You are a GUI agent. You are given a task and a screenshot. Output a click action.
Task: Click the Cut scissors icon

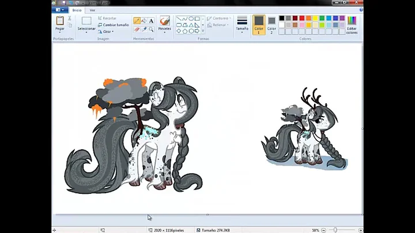pyautogui.click(x=70, y=18)
